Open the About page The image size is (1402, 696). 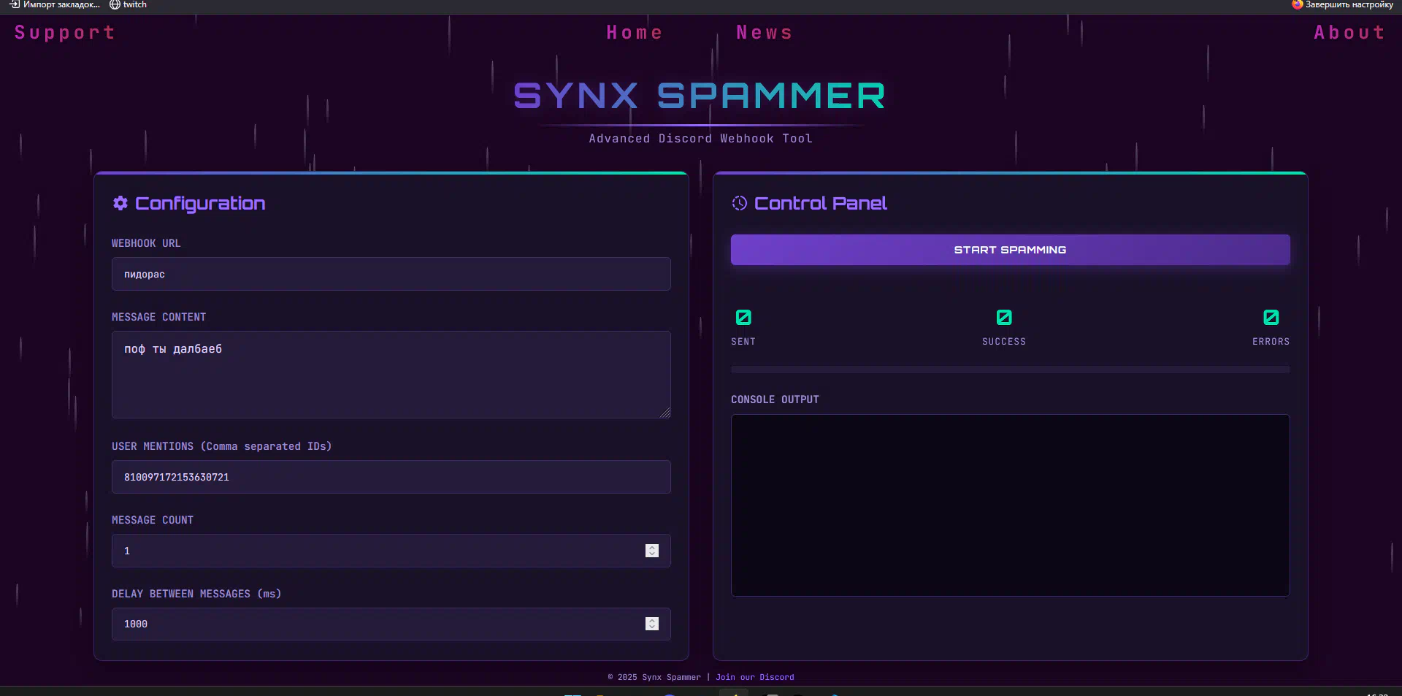coord(1349,33)
